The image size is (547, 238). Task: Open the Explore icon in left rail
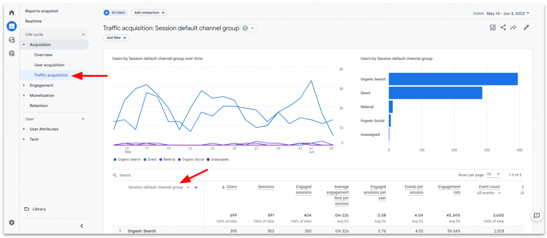click(12, 40)
